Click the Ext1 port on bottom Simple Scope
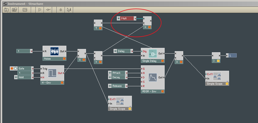The width and height of the screenshot is (258, 123). click(109, 99)
